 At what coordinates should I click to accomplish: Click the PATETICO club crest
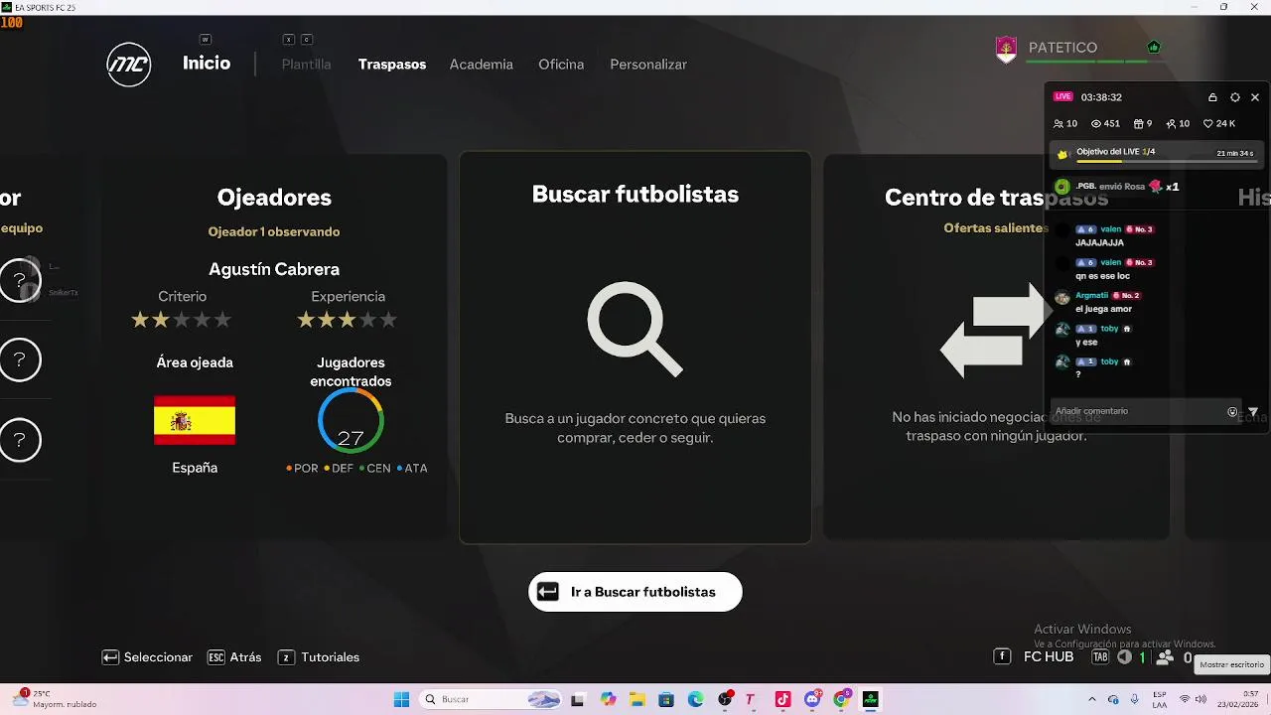(x=1006, y=49)
